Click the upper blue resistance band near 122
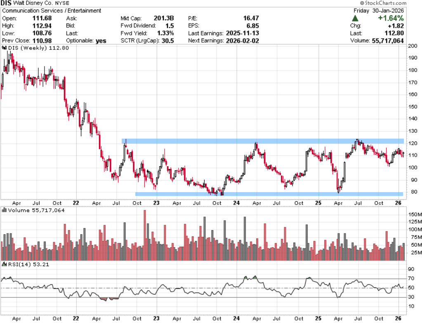The height and width of the screenshot is (323, 422). [263, 141]
